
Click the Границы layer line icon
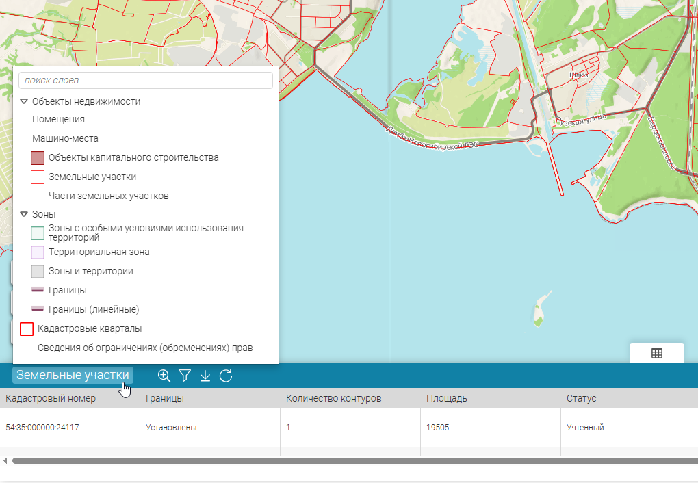(x=38, y=290)
